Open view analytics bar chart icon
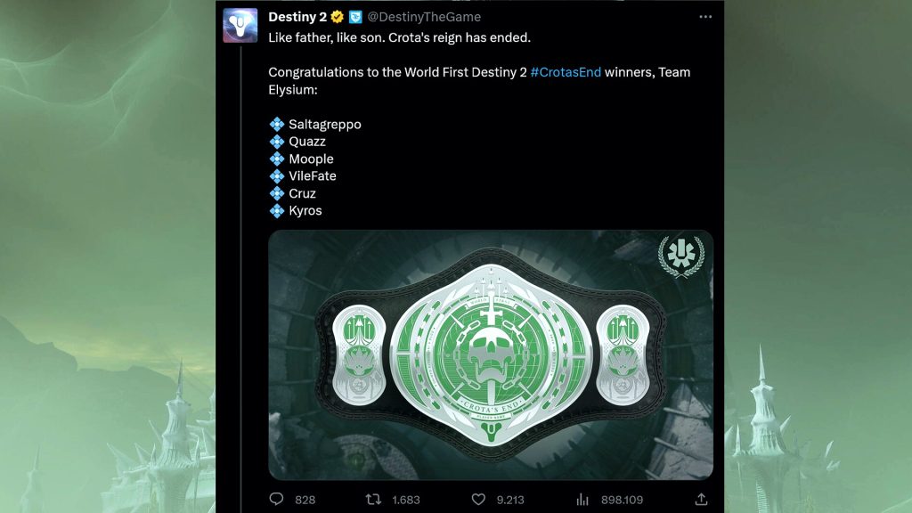The height and width of the screenshot is (513, 912). [x=583, y=500]
